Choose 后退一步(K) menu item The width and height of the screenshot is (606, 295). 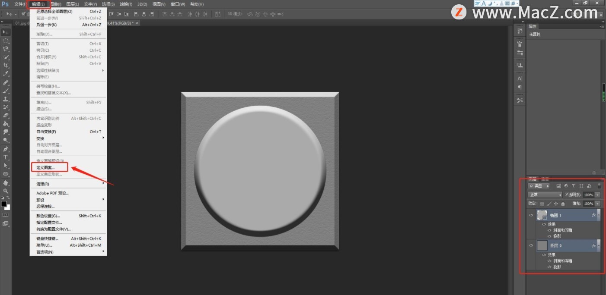click(x=68, y=25)
